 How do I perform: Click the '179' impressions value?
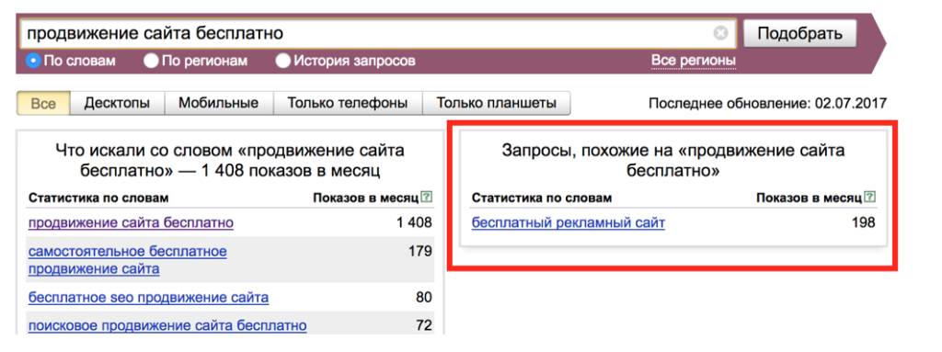coord(420,251)
